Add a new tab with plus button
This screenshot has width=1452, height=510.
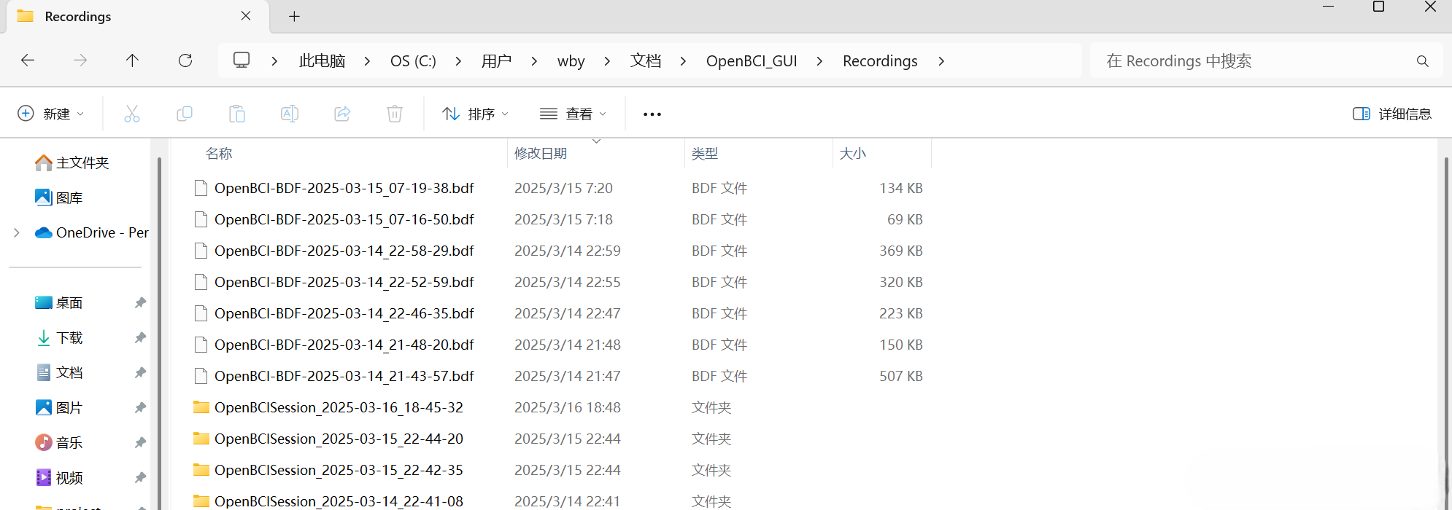[294, 16]
